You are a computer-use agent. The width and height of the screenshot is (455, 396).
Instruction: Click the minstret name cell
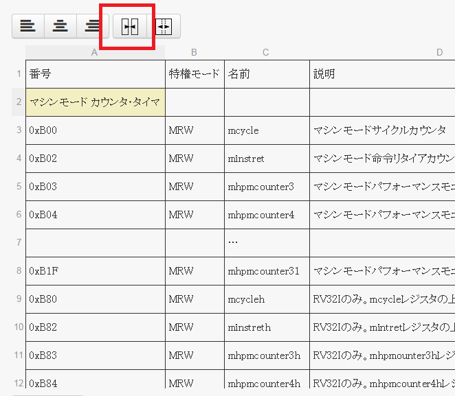click(x=267, y=158)
